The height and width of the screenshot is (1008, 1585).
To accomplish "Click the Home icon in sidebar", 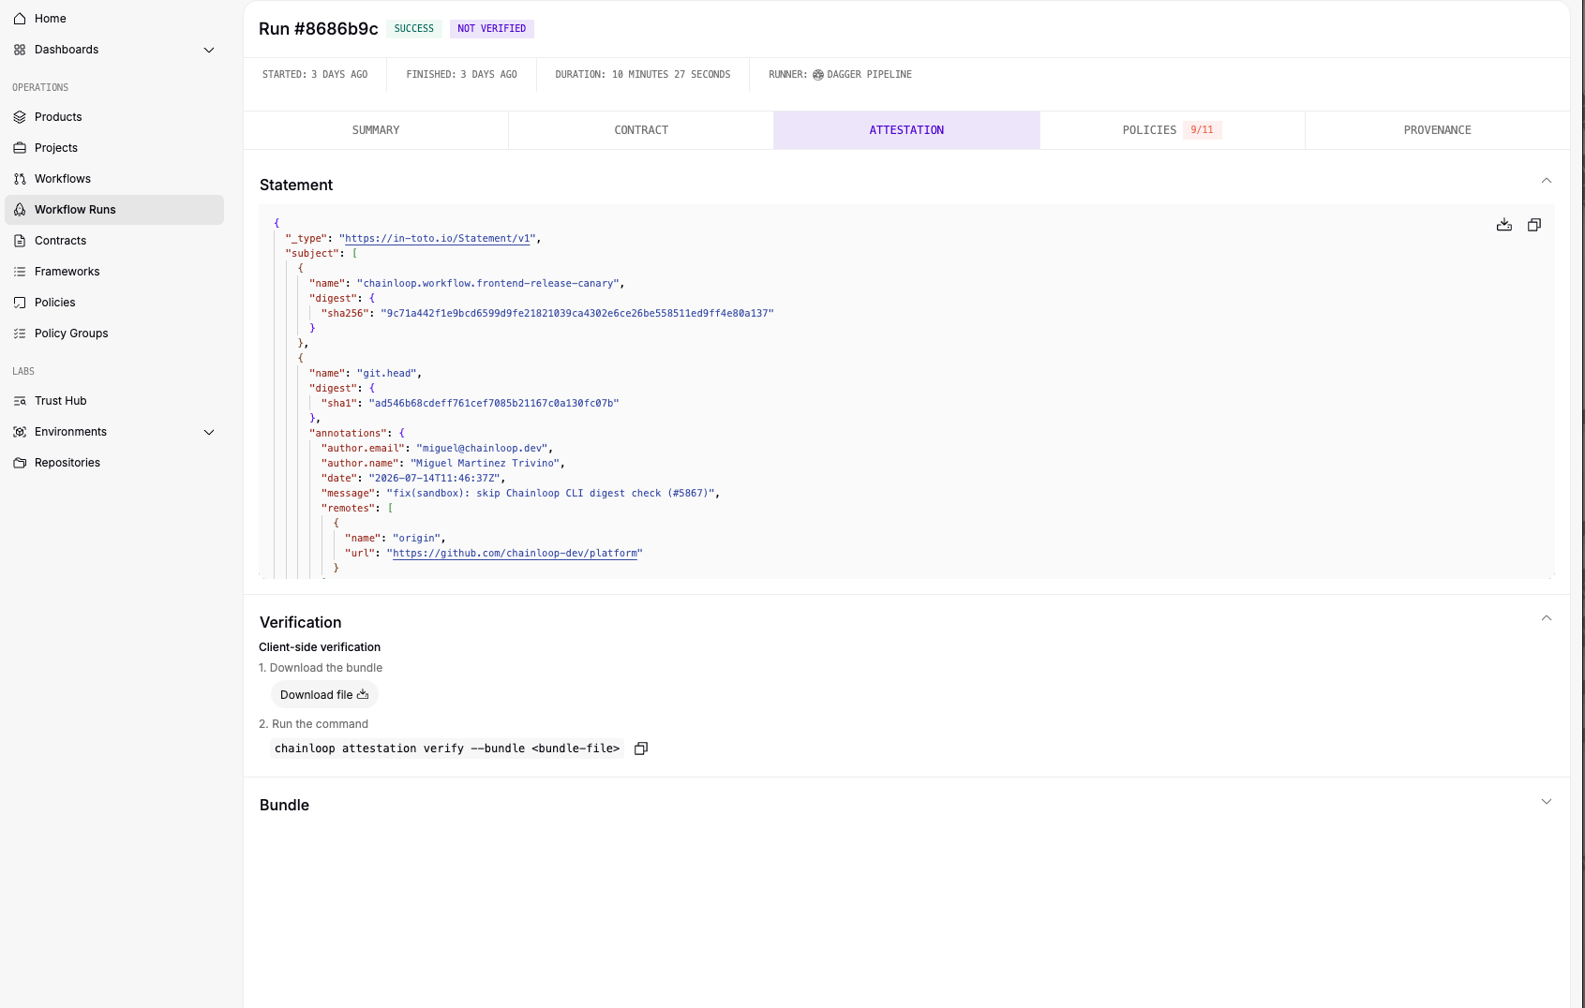I will pyautogui.click(x=20, y=19).
